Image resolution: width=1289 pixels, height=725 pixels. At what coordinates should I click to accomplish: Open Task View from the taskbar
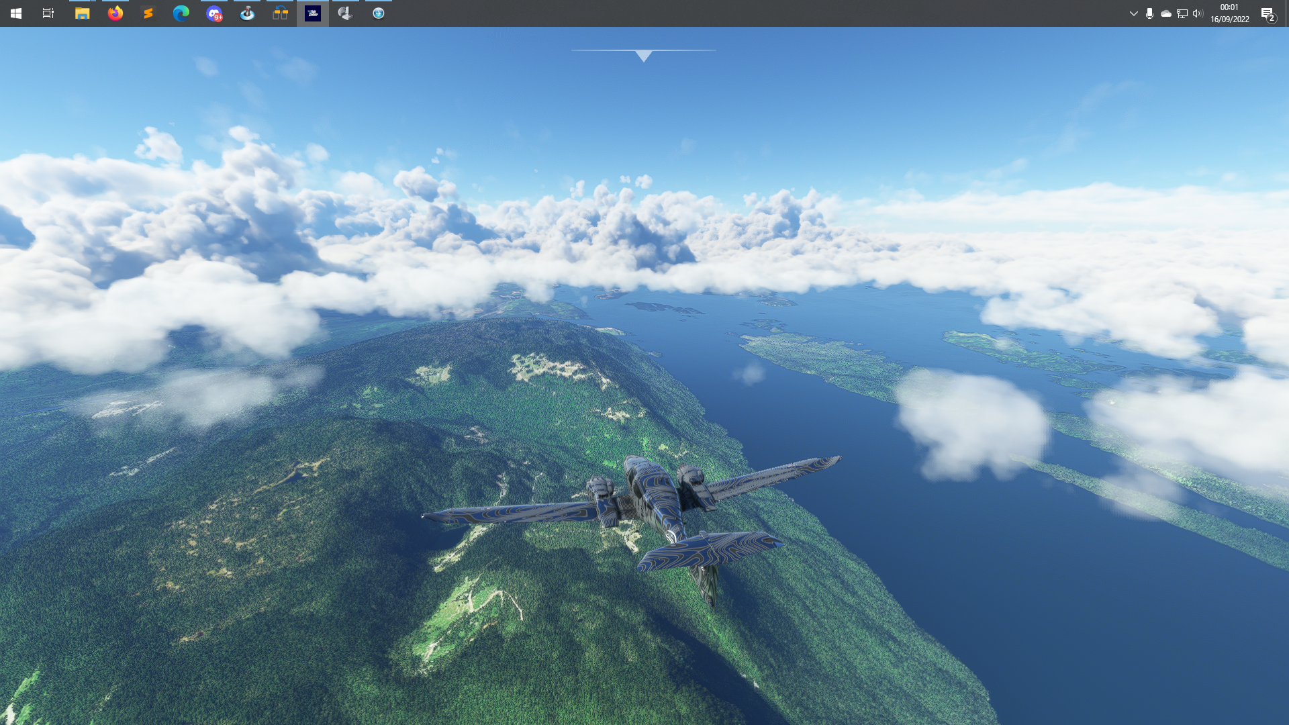coord(48,13)
